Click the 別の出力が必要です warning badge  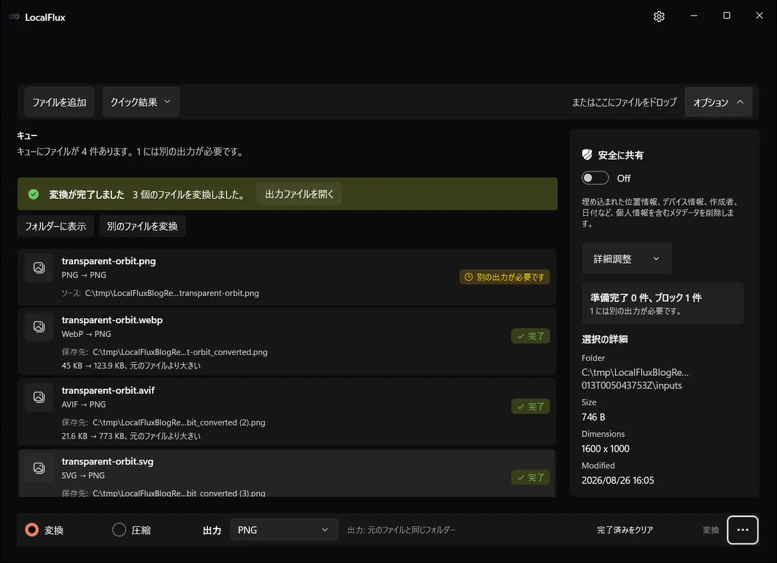[504, 277]
